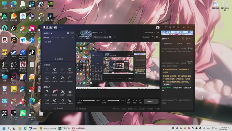
Task: Open the 钻粉助手 diamond fan helper
Action: (x=62, y=79)
